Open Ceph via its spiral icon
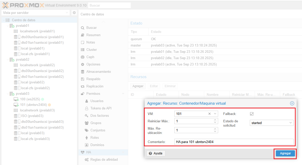 tap(83, 57)
